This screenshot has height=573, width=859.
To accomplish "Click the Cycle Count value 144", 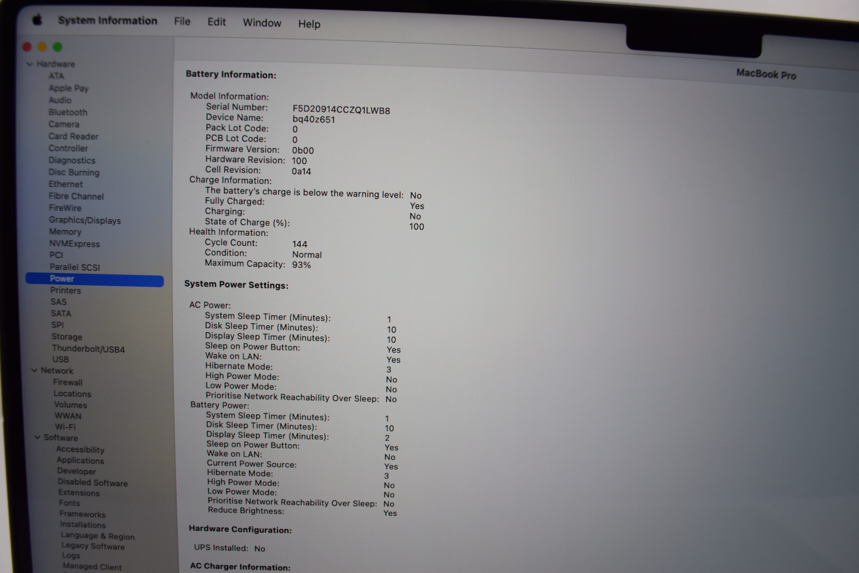I will point(300,244).
